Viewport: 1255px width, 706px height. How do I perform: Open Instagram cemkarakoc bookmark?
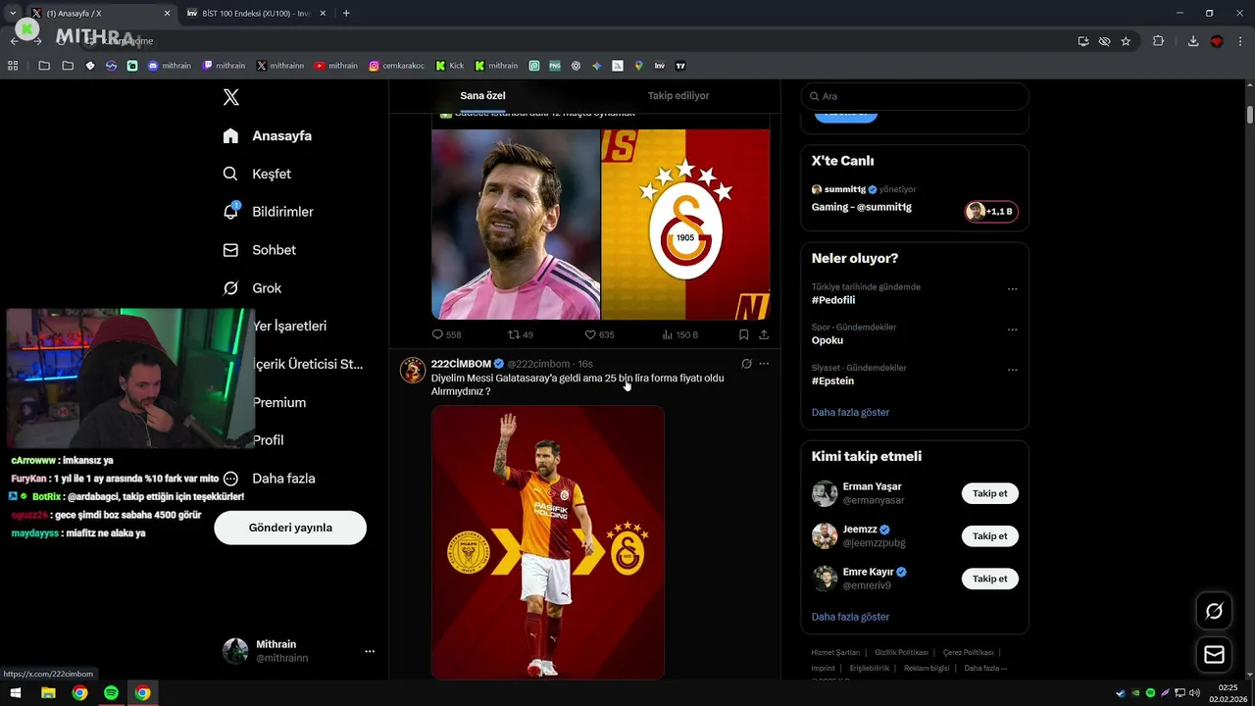(396, 66)
